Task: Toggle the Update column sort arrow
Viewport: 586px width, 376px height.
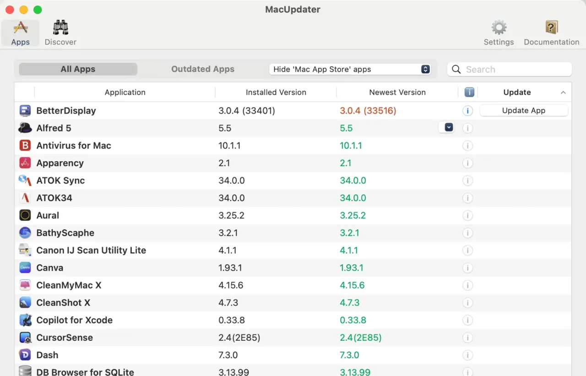Action: 563,93
